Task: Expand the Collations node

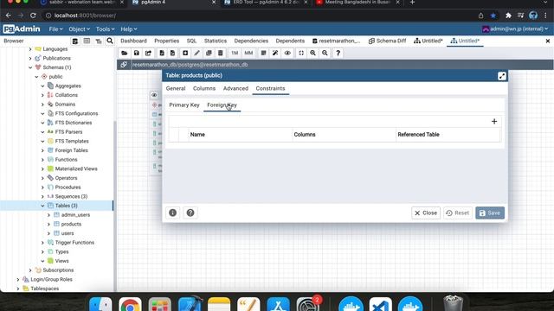Action: pyautogui.click(x=42, y=95)
